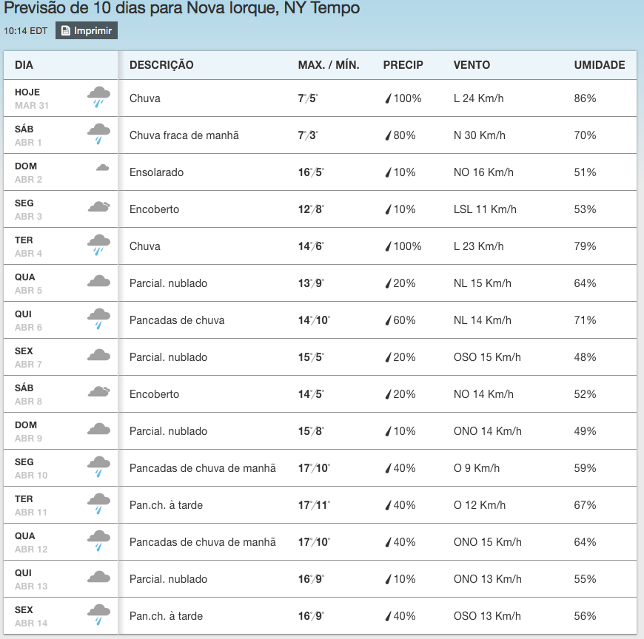
Task: Open the TER ABR 11 forecast row
Action: 320,505
